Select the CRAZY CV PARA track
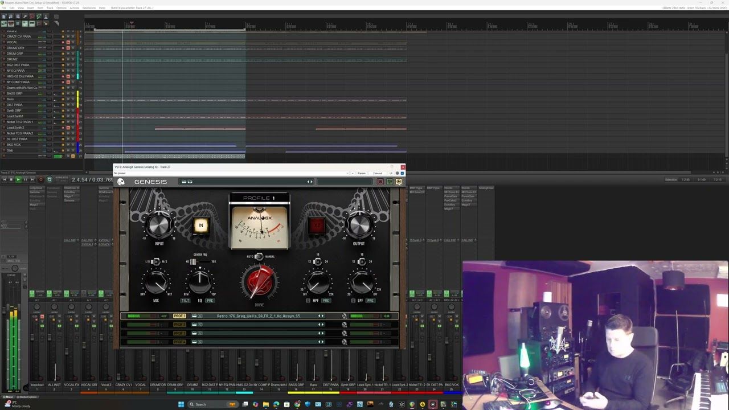This screenshot has width=729, height=410. pyautogui.click(x=19, y=36)
